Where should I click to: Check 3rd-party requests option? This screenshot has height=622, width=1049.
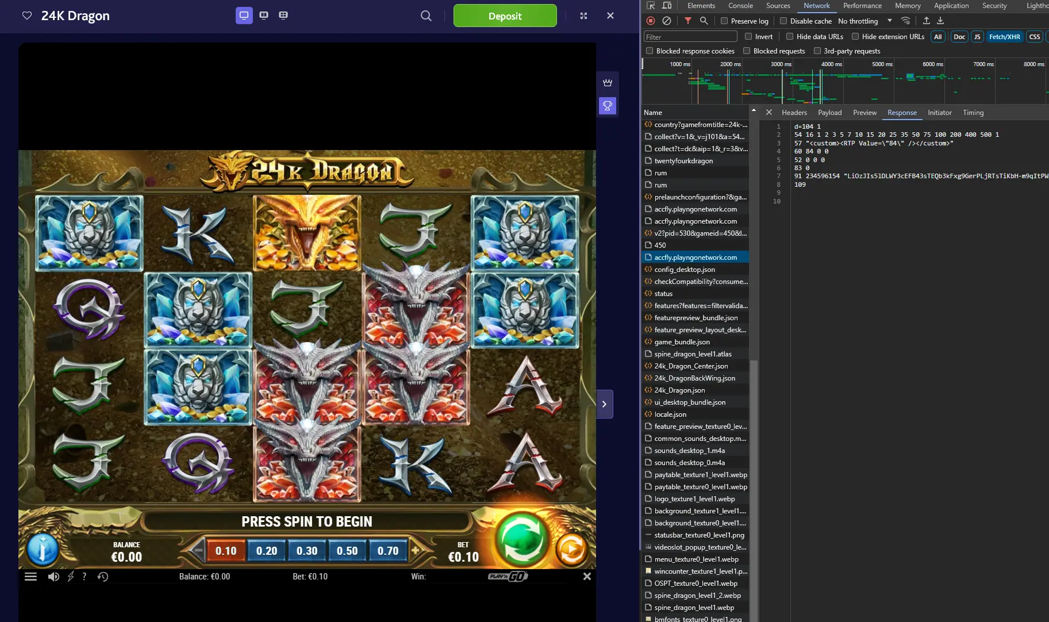point(817,51)
